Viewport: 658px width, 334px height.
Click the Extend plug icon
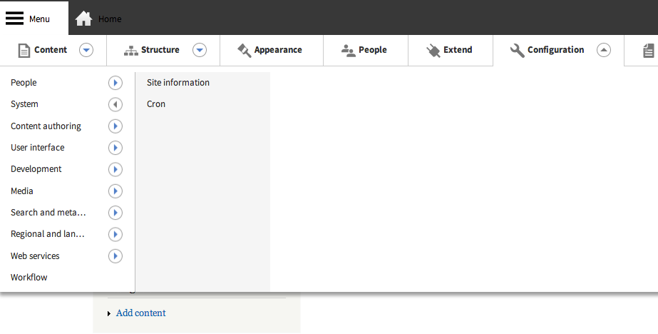pyautogui.click(x=433, y=51)
